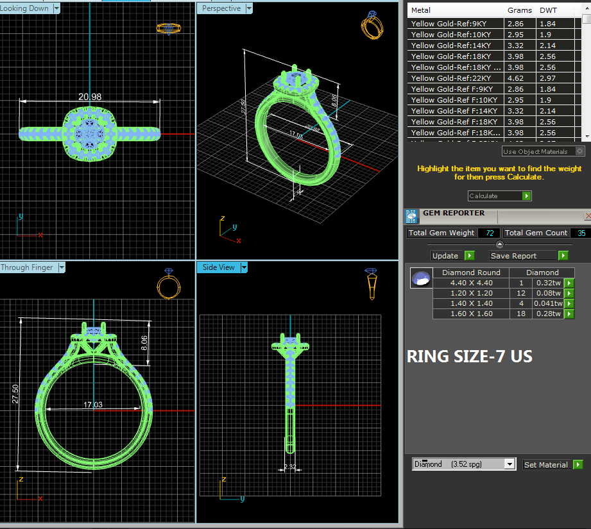Click the Save Report button
The height and width of the screenshot is (529, 591).
pos(529,255)
